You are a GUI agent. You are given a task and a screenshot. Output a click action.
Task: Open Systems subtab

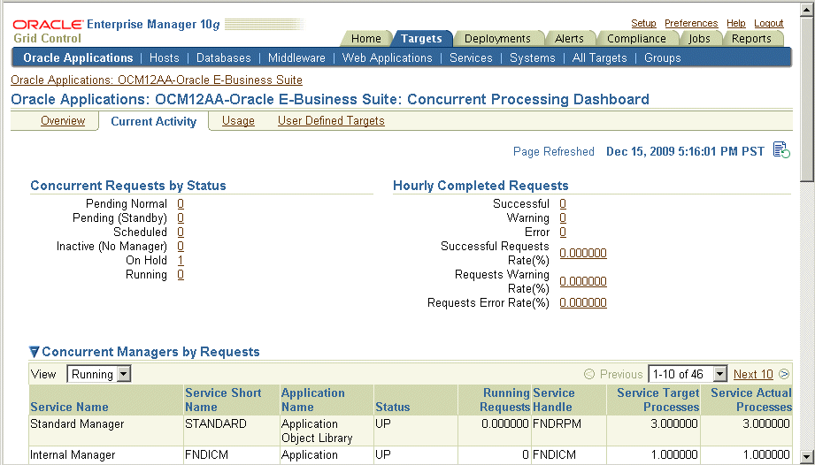click(532, 58)
